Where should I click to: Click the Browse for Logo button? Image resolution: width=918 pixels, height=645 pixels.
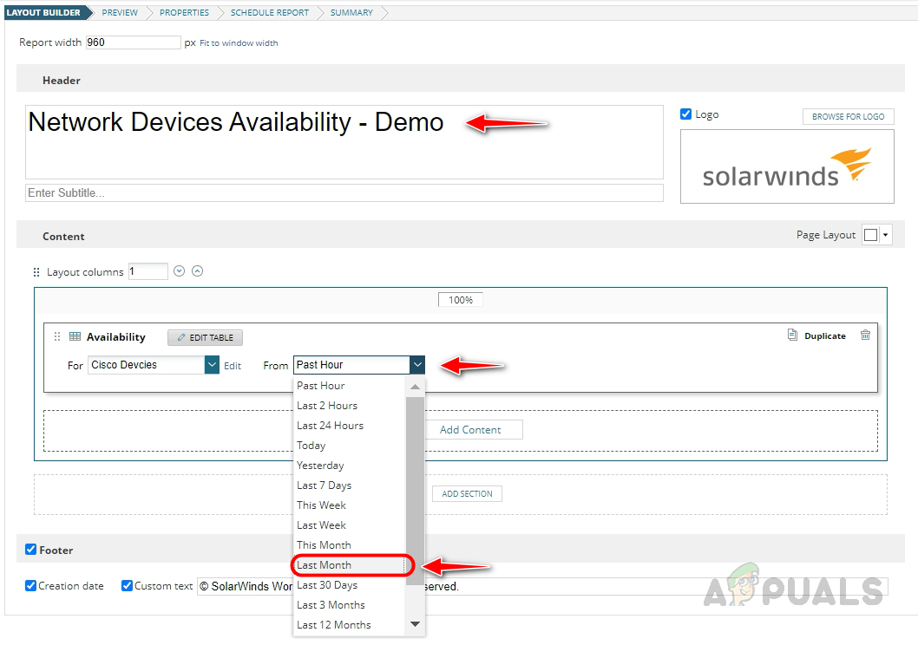[848, 116]
